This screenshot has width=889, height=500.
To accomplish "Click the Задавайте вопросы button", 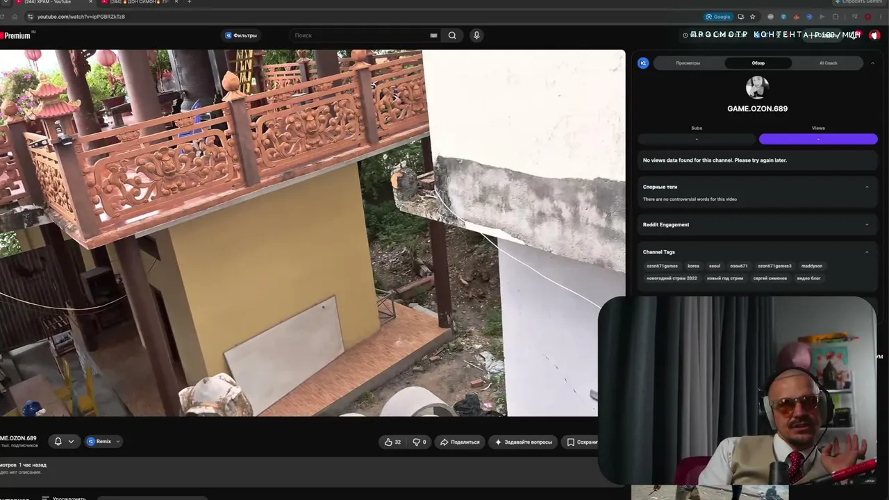I will [523, 442].
